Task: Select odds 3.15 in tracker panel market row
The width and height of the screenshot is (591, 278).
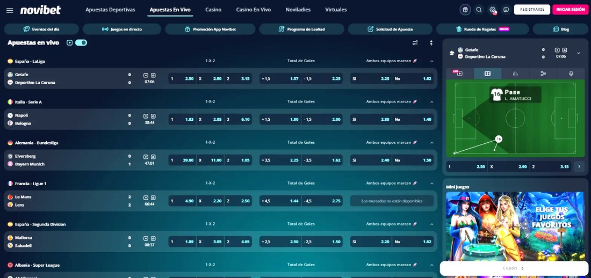Action: click(551, 166)
